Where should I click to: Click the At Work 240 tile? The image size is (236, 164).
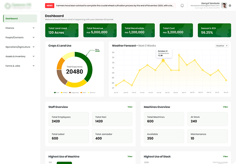[x=208, y=119]
